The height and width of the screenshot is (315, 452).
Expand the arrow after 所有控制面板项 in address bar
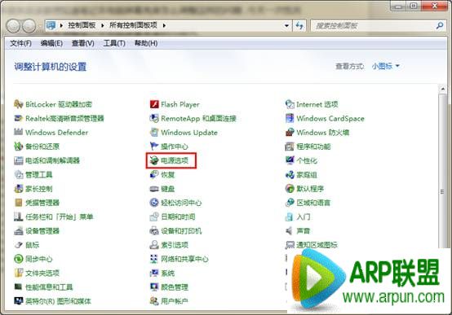click(164, 25)
